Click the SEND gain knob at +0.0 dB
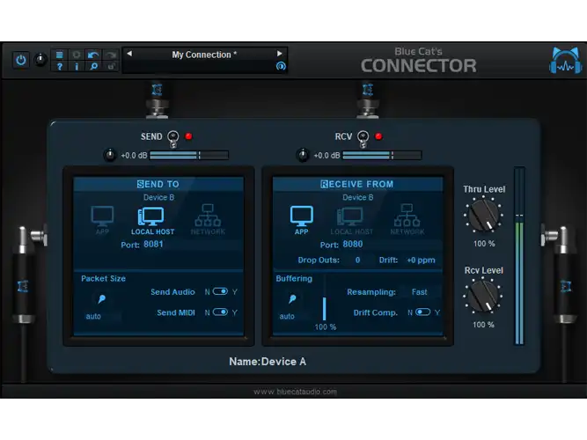 [110, 155]
